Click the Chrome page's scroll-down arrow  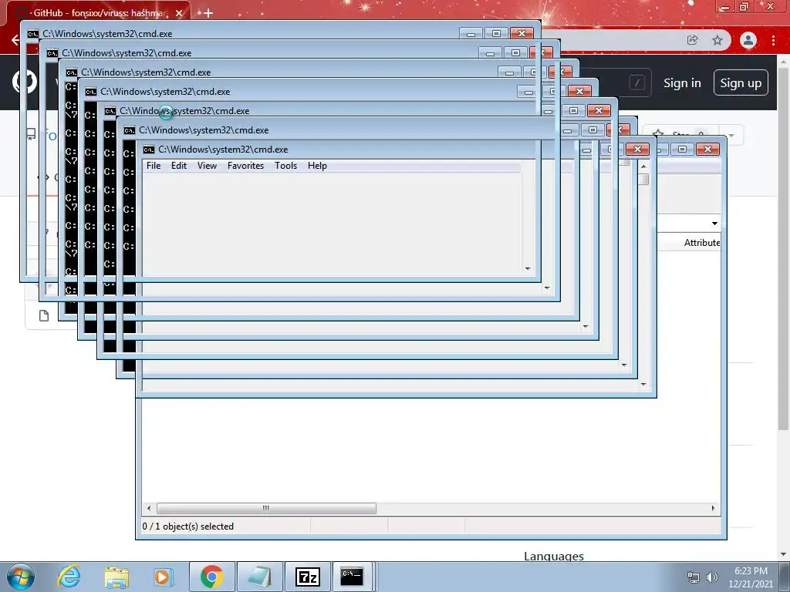pyautogui.click(x=783, y=554)
